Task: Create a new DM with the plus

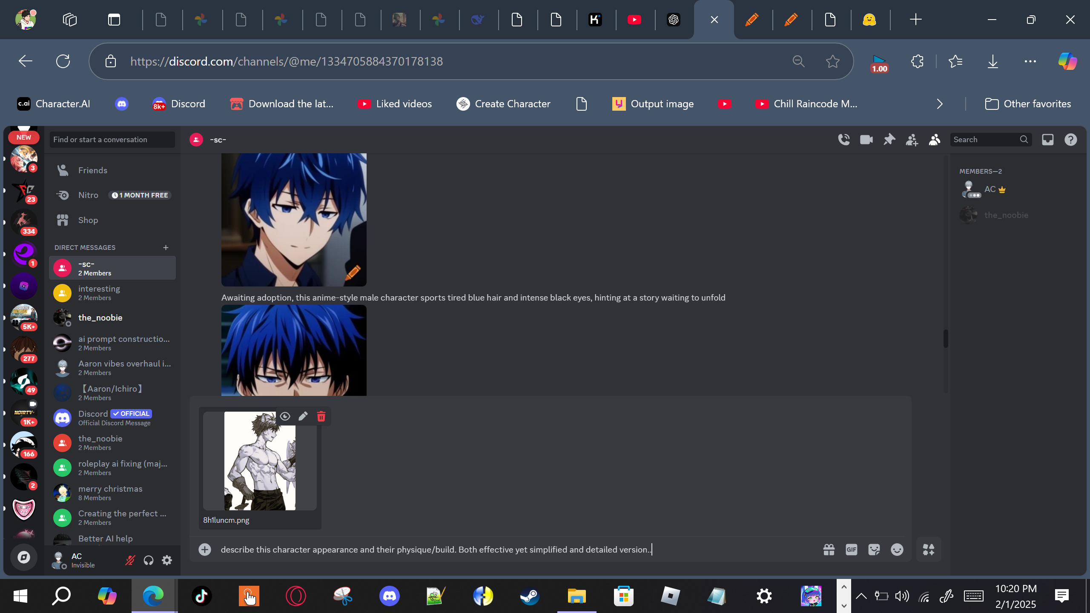Action: tap(166, 247)
